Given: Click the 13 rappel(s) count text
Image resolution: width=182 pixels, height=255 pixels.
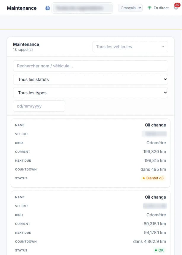Looking at the screenshot, I should [23, 50].
